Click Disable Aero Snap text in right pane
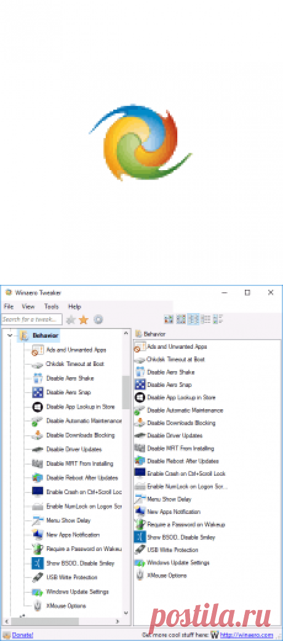This screenshot has width=283, height=641. [169, 385]
